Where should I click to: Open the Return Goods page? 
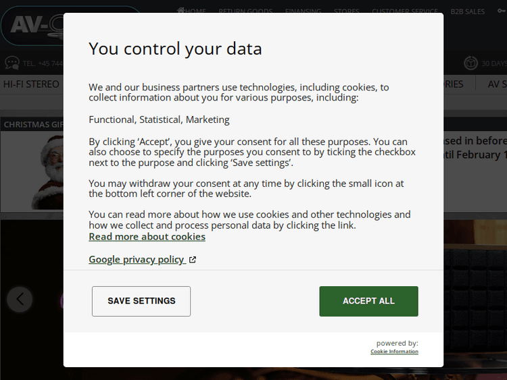coord(245,11)
